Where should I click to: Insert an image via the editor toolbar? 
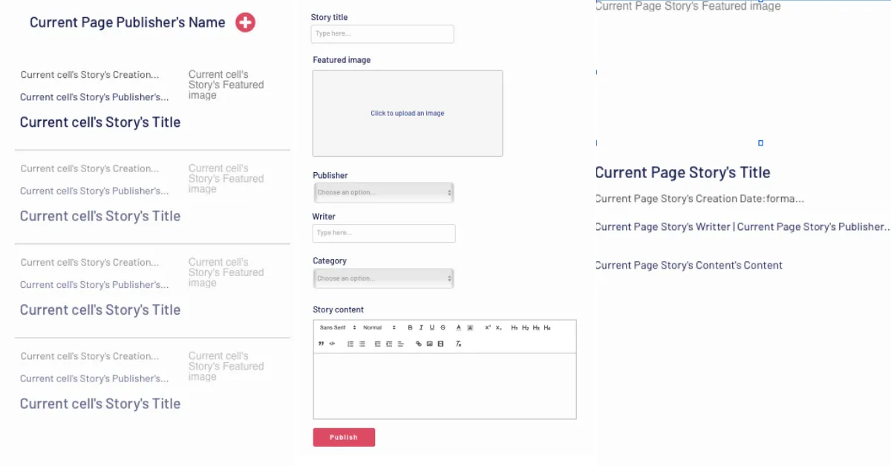point(430,344)
